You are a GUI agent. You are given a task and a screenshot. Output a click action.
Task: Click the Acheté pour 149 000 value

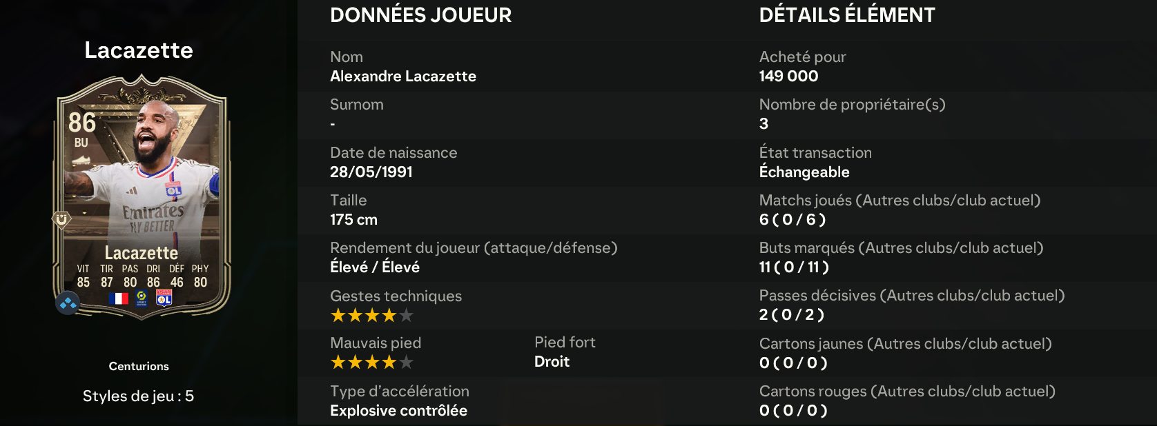click(x=788, y=77)
